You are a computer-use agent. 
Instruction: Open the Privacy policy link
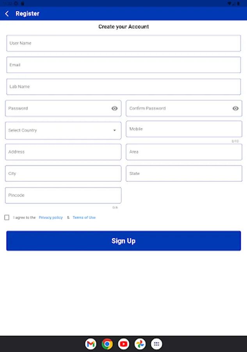(50, 217)
